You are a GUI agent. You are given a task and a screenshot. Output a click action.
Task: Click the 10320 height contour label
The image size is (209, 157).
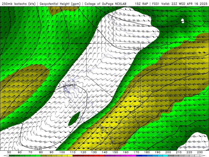[164, 11]
